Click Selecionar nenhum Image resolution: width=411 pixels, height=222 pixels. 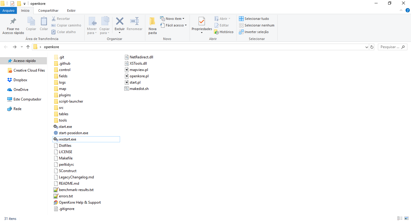click(257, 25)
